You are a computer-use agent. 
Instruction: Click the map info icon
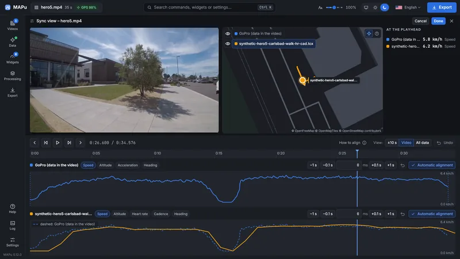(x=377, y=33)
